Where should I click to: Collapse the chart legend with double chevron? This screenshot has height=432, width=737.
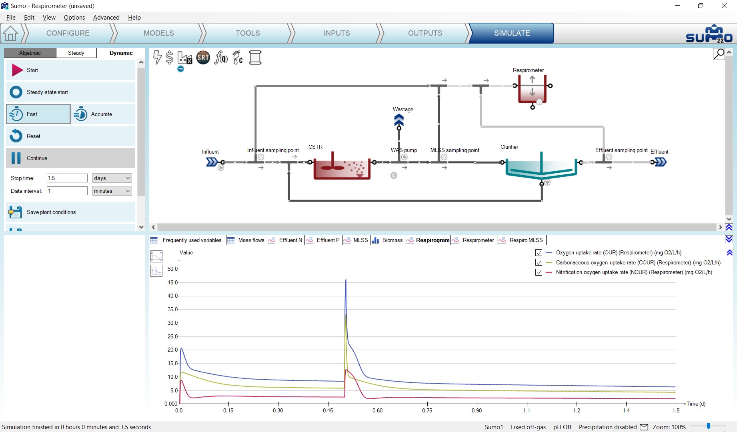click(729, 253)
